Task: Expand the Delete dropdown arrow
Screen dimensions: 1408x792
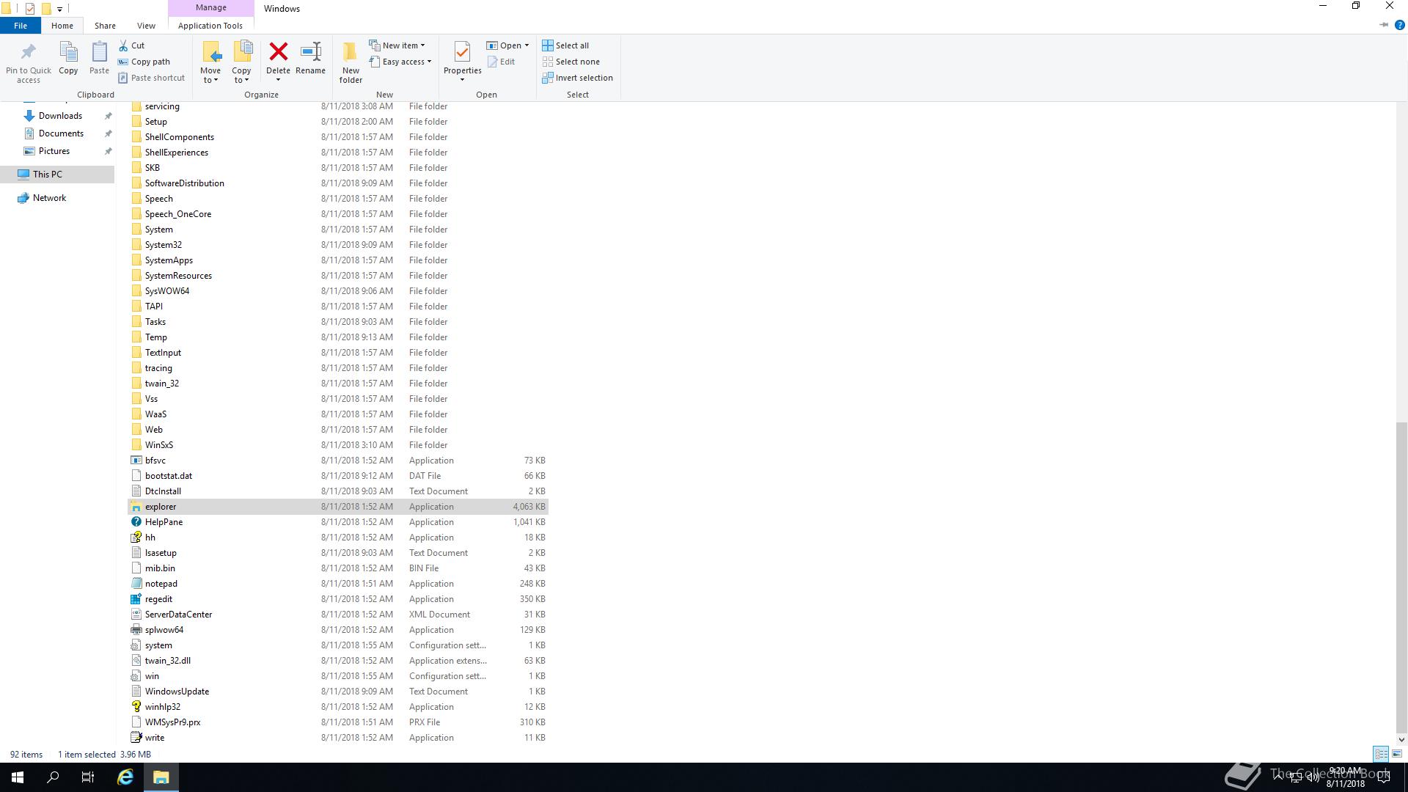Action: 278,80
